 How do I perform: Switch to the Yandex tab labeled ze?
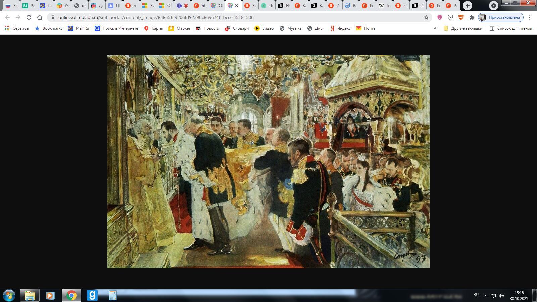click(131, 6)
